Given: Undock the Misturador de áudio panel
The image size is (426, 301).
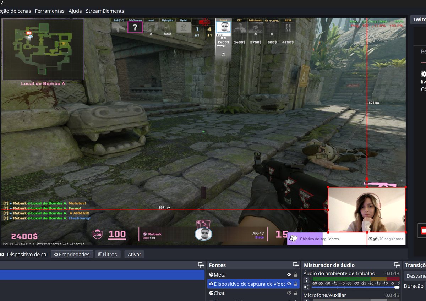Looking at the screenshot, I should pyautogui.click(x=397, y=265).
